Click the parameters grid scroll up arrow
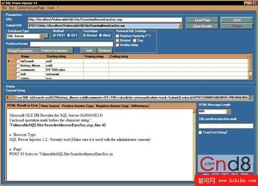 (x=250, y=56)
